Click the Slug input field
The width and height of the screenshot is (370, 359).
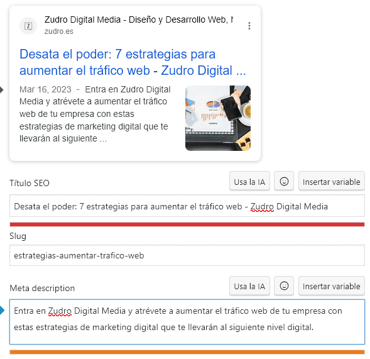click(x=187, y=255)
